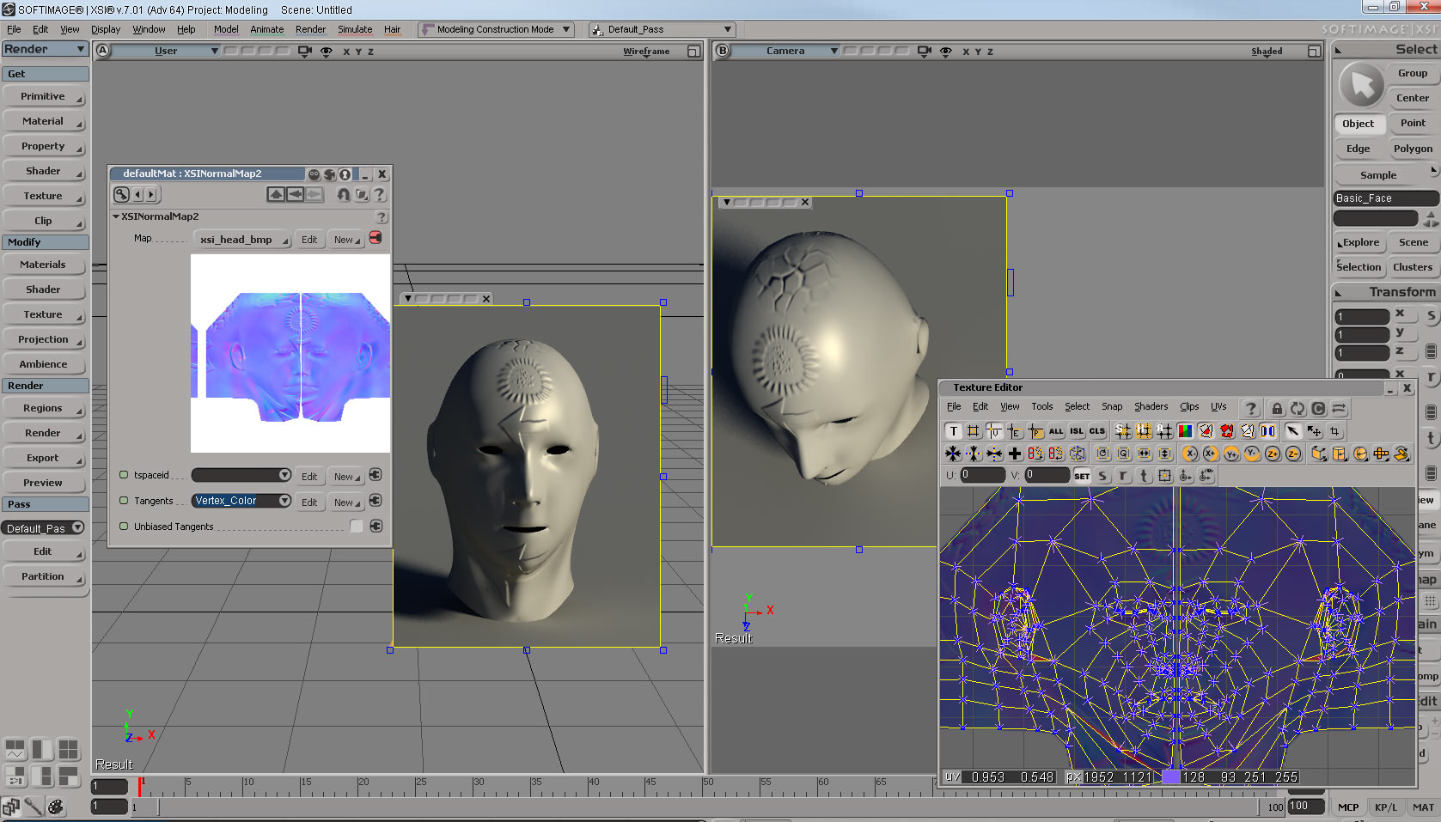
Task: Open the User view dropdown in viewport A
Action: [x=167, y=51]
